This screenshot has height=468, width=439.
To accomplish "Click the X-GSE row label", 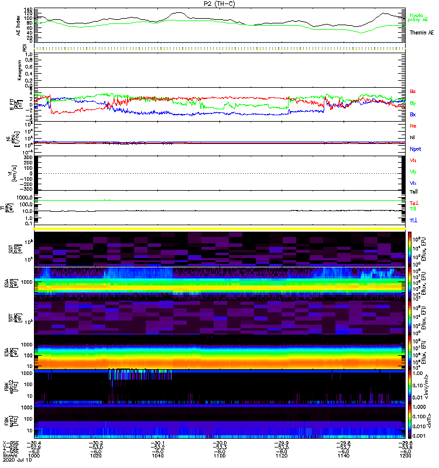I will (11, 443).
